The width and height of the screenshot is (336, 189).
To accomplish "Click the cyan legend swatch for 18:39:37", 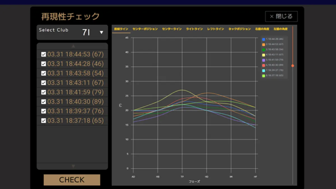I will pos(264,70).
